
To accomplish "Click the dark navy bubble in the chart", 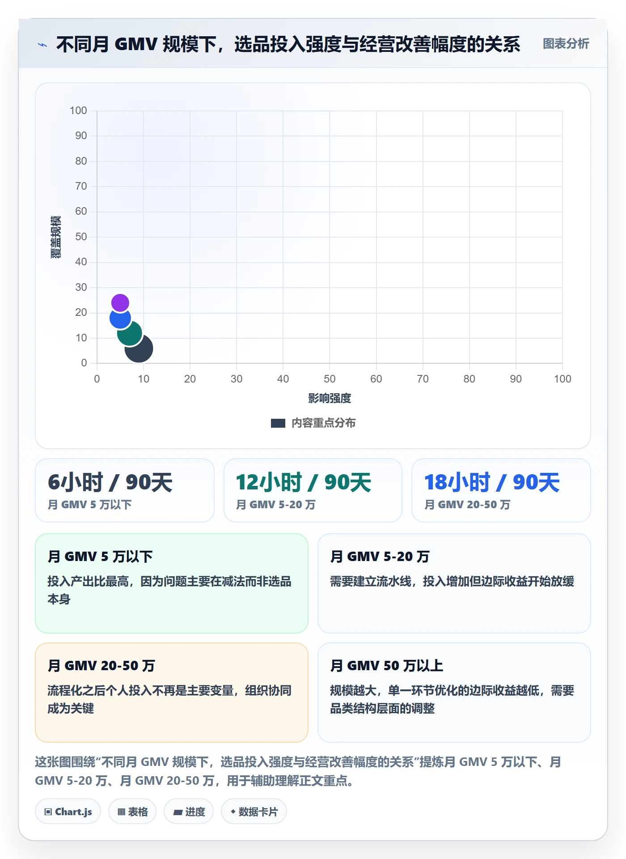I will [x=139, y=349].
